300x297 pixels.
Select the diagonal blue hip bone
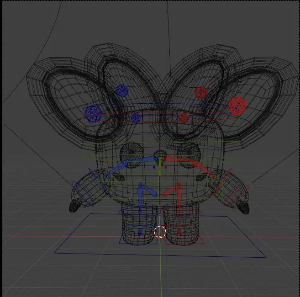pos(150,190)
